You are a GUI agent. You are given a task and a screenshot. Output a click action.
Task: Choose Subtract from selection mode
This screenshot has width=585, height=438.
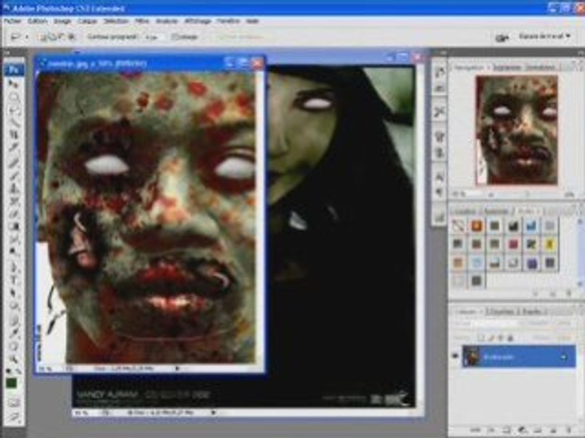click(x=62, y=36)
